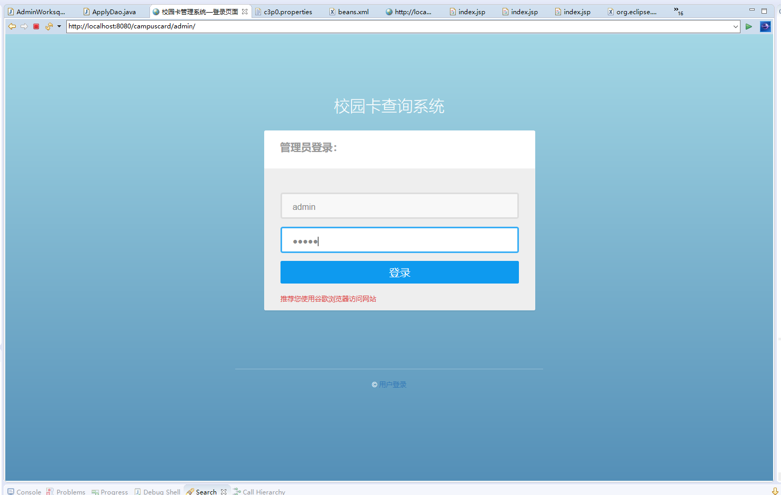This screenshot has height=495, width=781.
Task: Click the green Go arrow beside the address bar
Action: click(x=749, y=26)
